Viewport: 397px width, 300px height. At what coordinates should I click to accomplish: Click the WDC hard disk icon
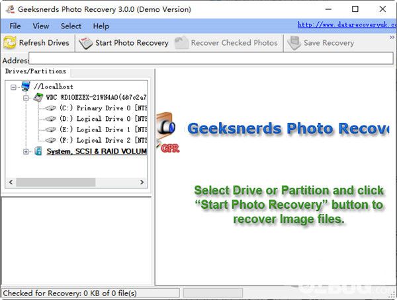38,97
